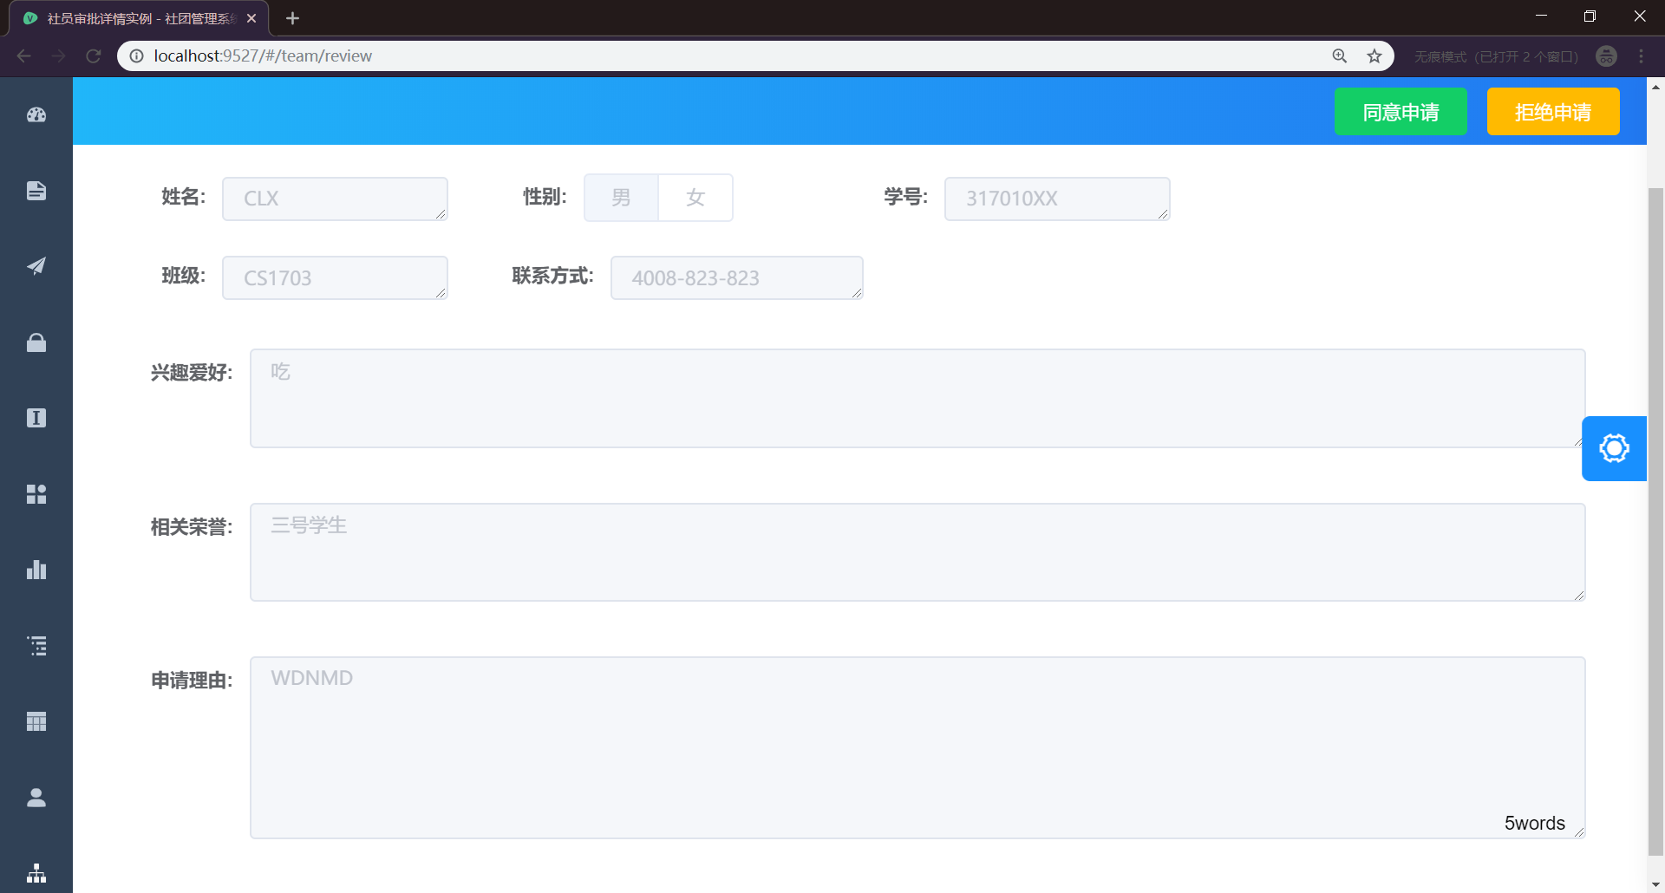1665x893 pixels.
Task: Open the dashboard gauge icon in sidebar
Action: pos(36,114)
